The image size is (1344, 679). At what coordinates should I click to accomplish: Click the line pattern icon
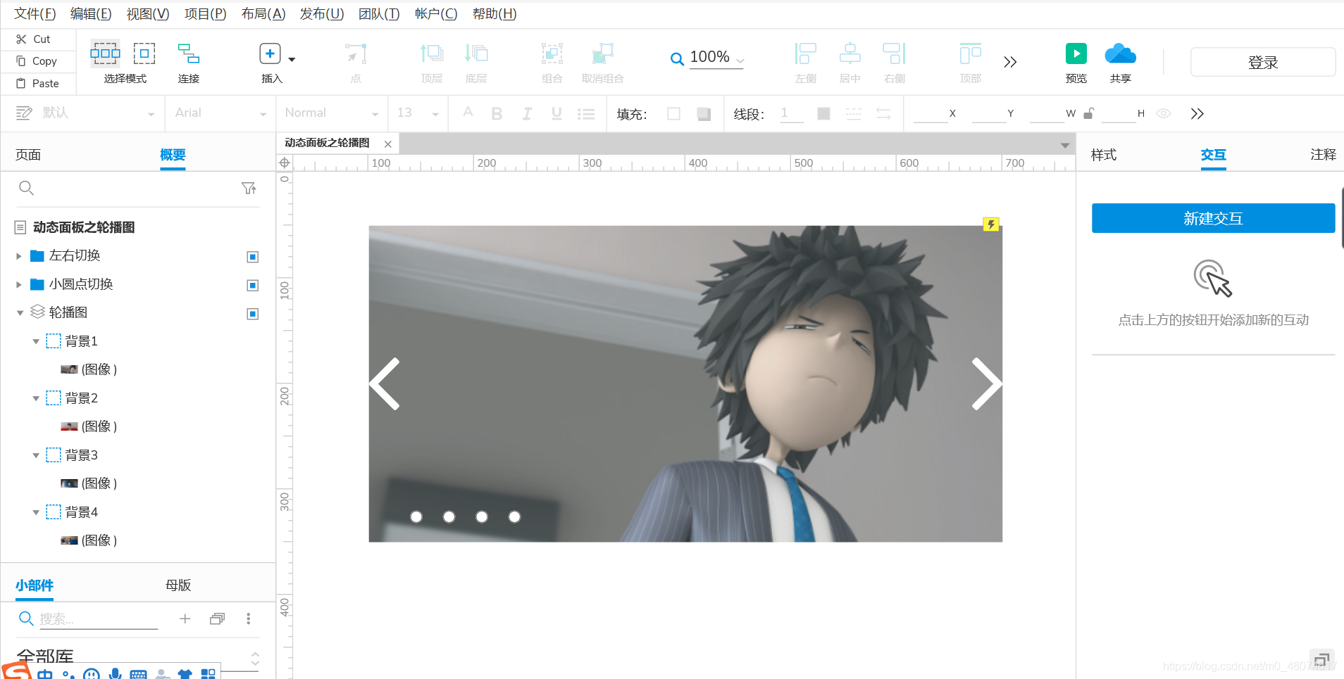click(854, 113)
